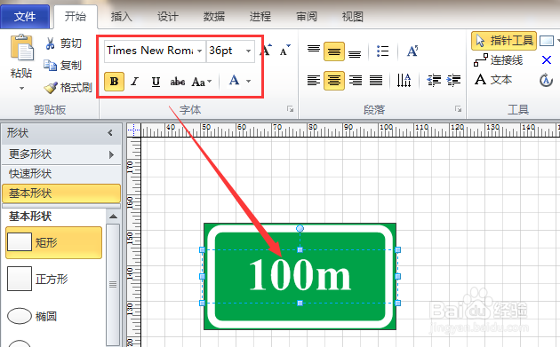Toggle Underline formatting
Screen dimensions: 560x347
tap(156, 82)
